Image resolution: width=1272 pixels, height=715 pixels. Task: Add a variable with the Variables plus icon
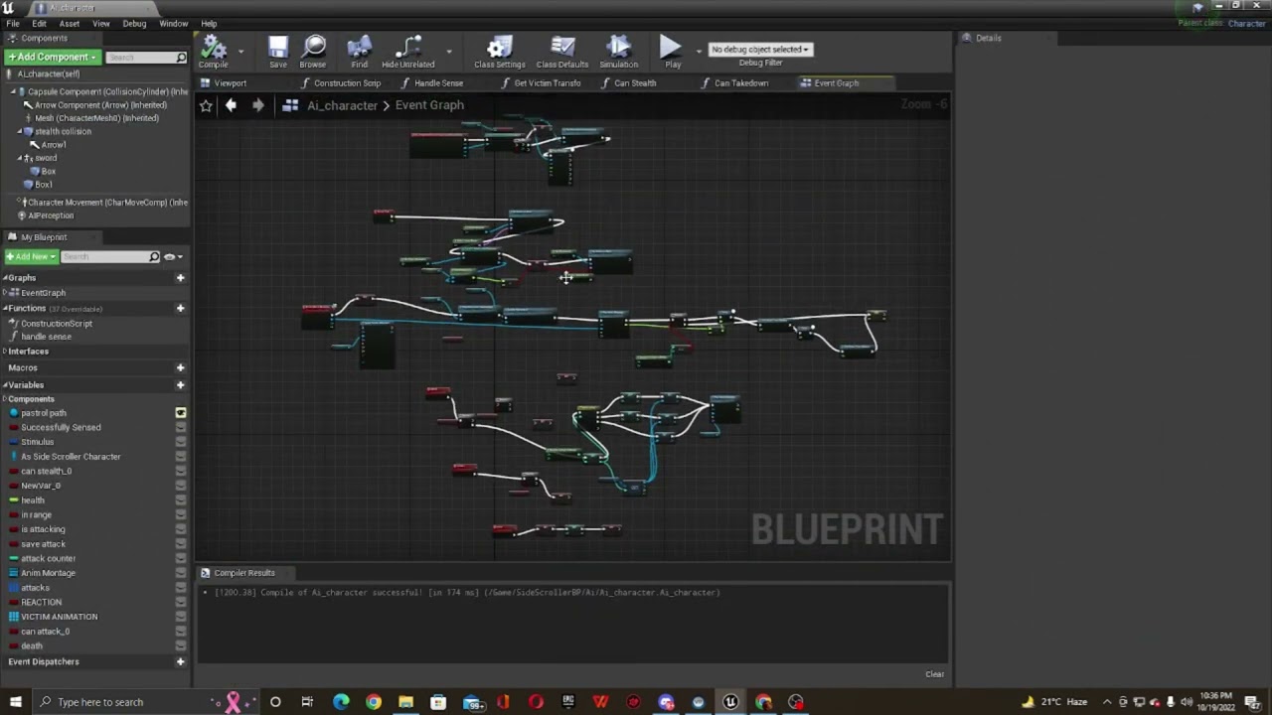180,384
